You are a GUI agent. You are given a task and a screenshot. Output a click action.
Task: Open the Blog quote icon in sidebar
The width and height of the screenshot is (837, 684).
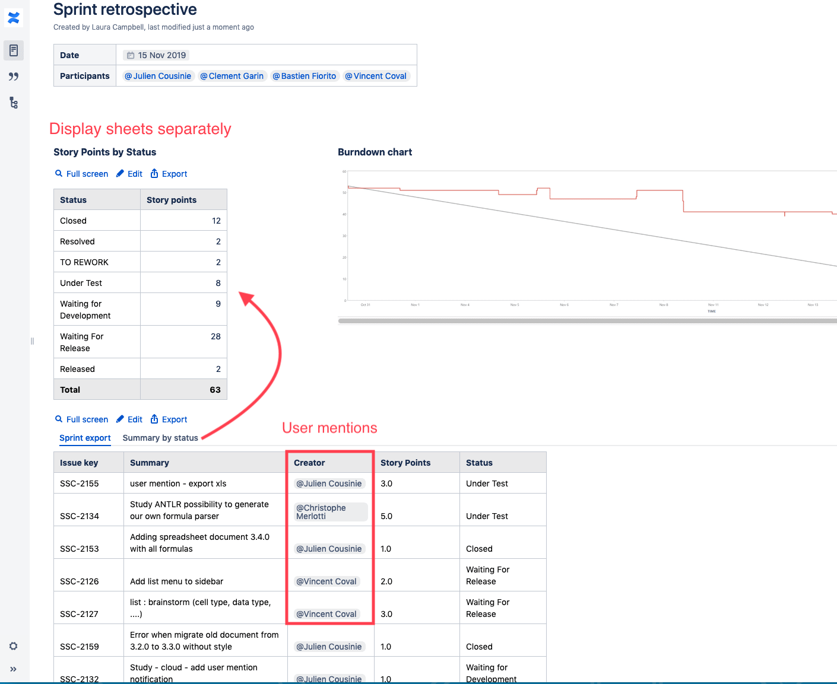point(14,77)
